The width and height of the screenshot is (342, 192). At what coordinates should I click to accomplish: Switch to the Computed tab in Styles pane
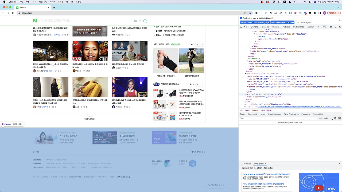[x=252, y=114]
